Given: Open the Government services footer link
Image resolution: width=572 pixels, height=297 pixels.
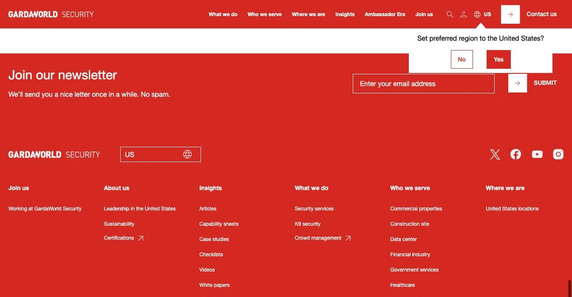Looking at the screenshot, I should coord(414,269).
